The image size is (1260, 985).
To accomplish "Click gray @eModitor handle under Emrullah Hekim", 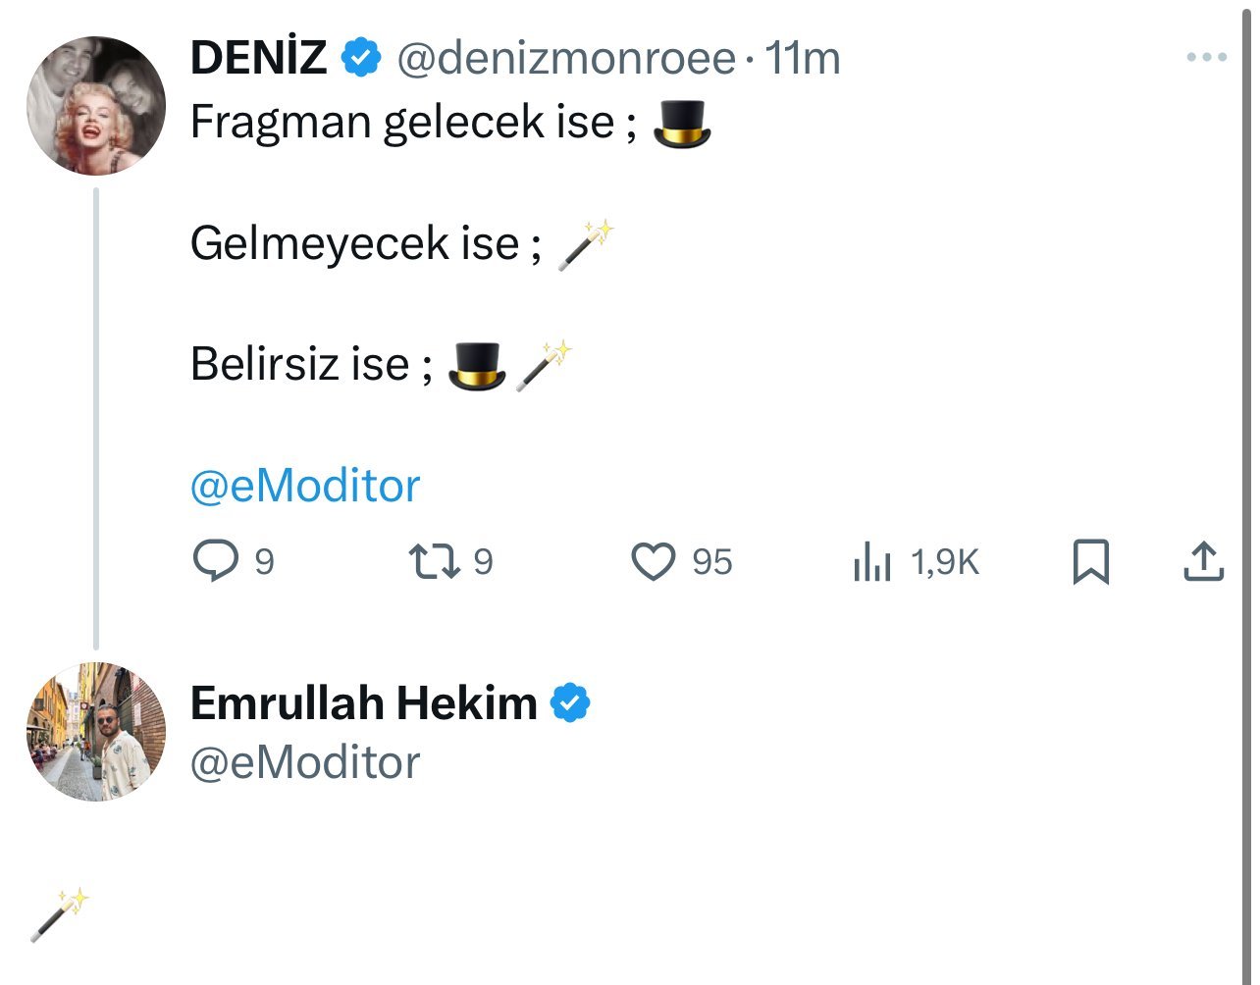I will pyautogui.click(x=305, y=763).
